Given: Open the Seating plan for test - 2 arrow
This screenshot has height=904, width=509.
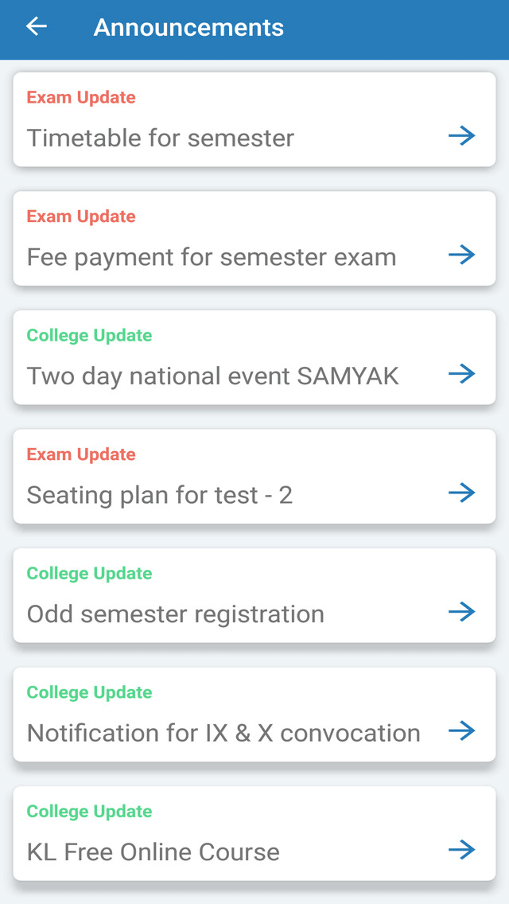Looking at the screenshot, I should point(462,493).
